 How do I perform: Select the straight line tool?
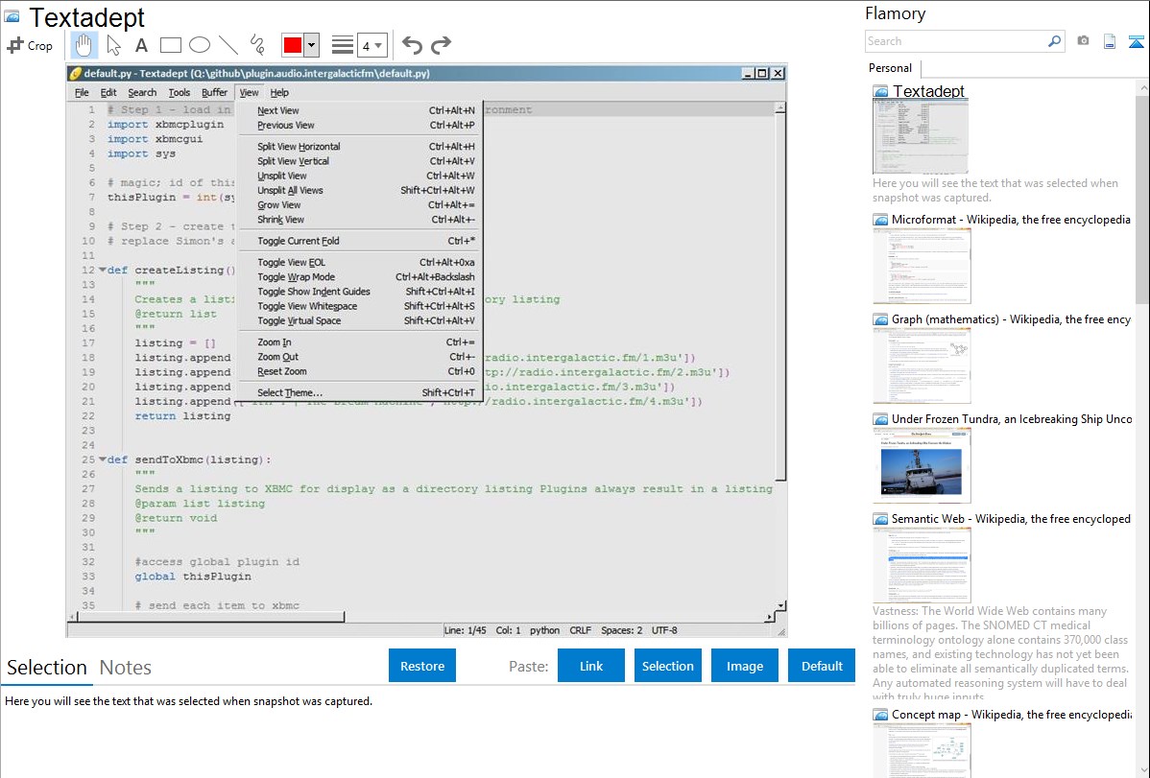point(228,45)
